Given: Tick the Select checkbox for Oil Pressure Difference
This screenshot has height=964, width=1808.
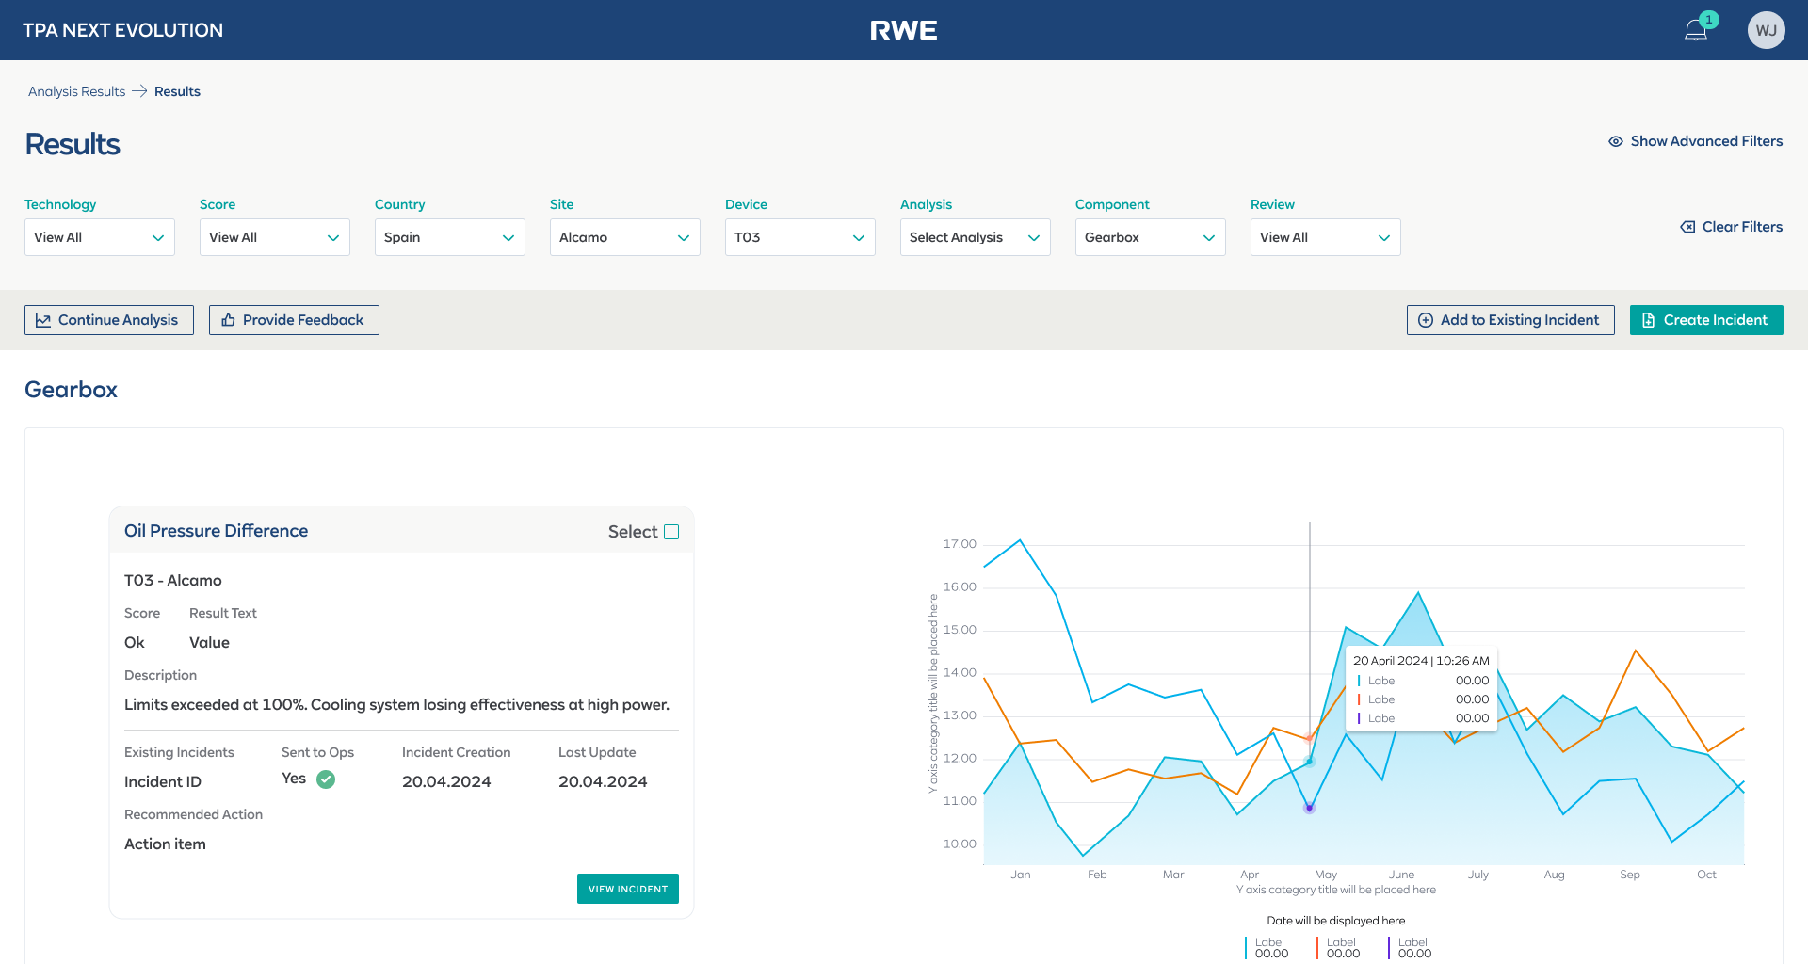Looking at the screenshot, I should 671,532.
